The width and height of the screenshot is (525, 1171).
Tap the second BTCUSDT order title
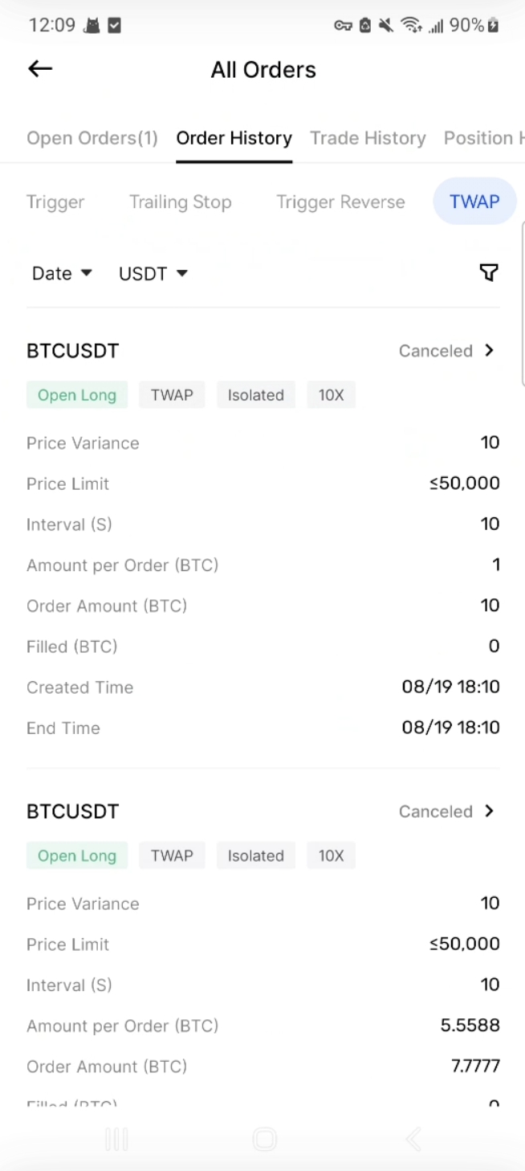click(73, 811)
